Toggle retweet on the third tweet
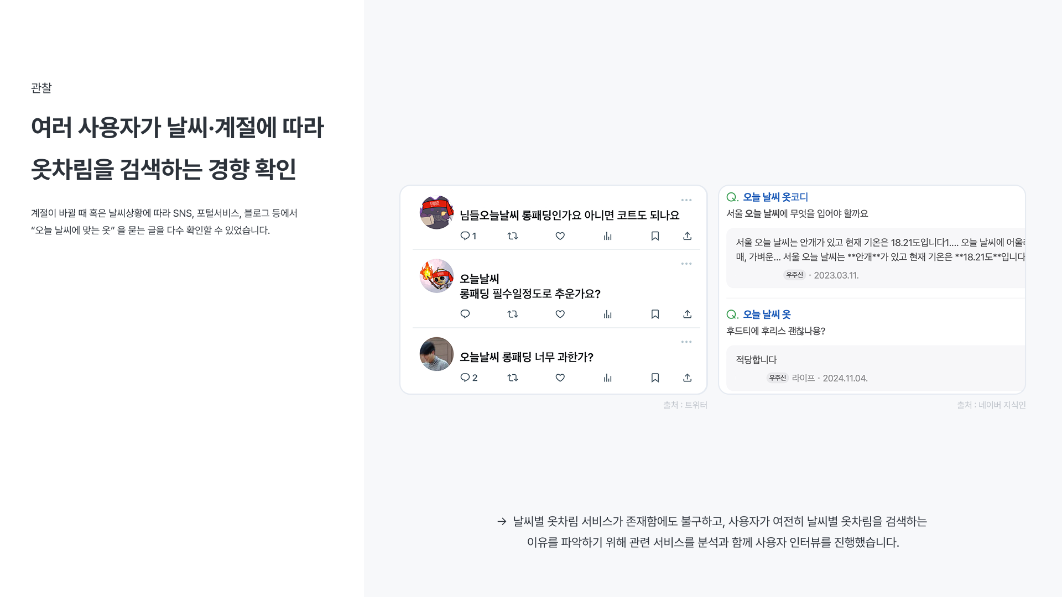This screenshot has height=597, width=1062. [x=513, y=378]
